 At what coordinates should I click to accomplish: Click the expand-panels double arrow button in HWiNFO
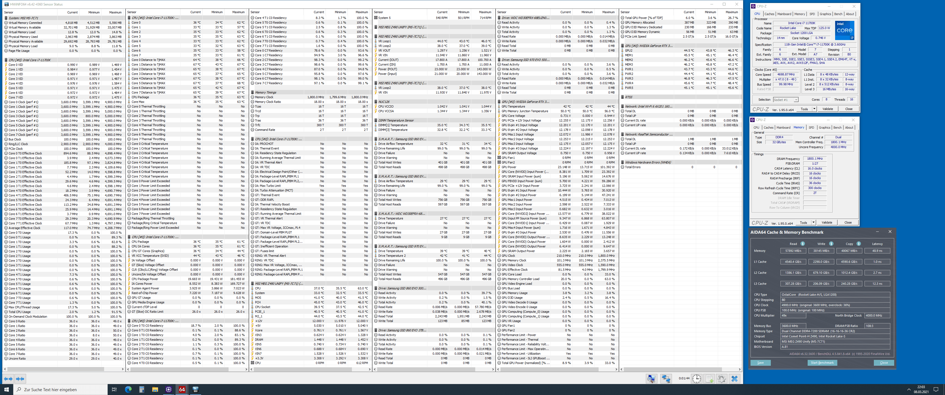pos(8,379)
